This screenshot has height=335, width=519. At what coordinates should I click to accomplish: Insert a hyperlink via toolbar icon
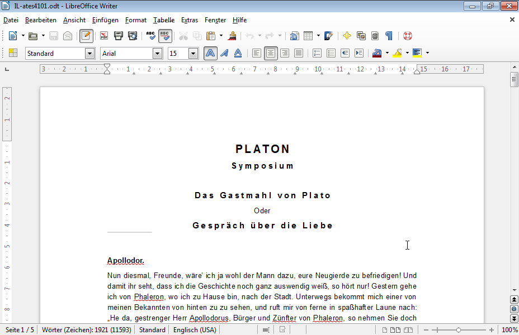(x=294, y=36)
